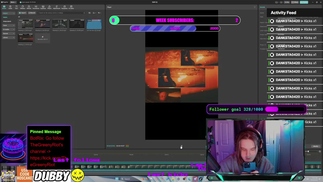The width and height of the screenshot is (323, 182).
Task: Open the Templates tab
Action: pyautogui.click(x=64, y=7)
